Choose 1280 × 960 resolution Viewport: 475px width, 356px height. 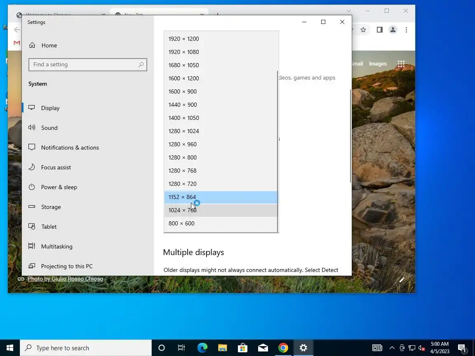tap(221, 144)
